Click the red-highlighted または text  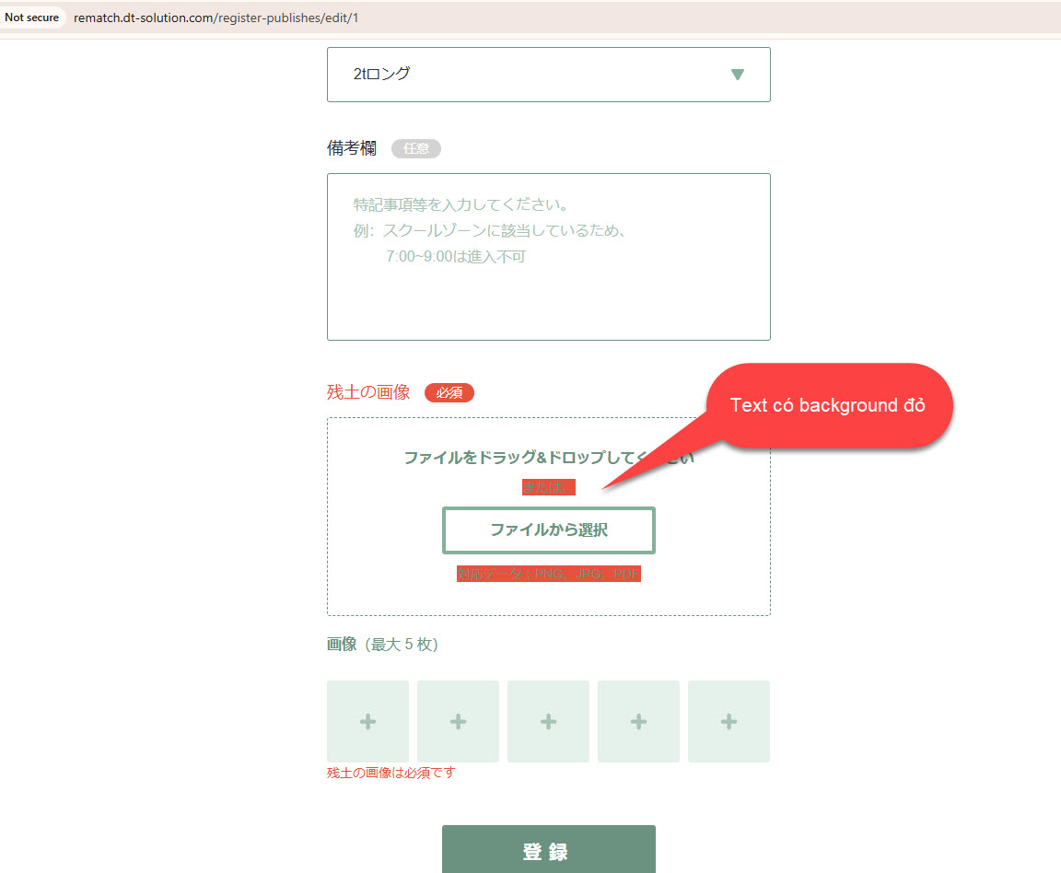(549, 488)
